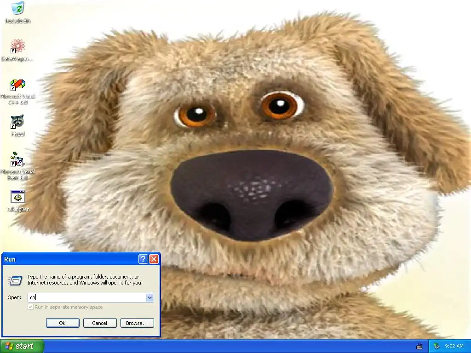This screenshot has width=471, height=353.
Task: Expand the Open field dropdown arrow
Action: (x=149, y=297)
